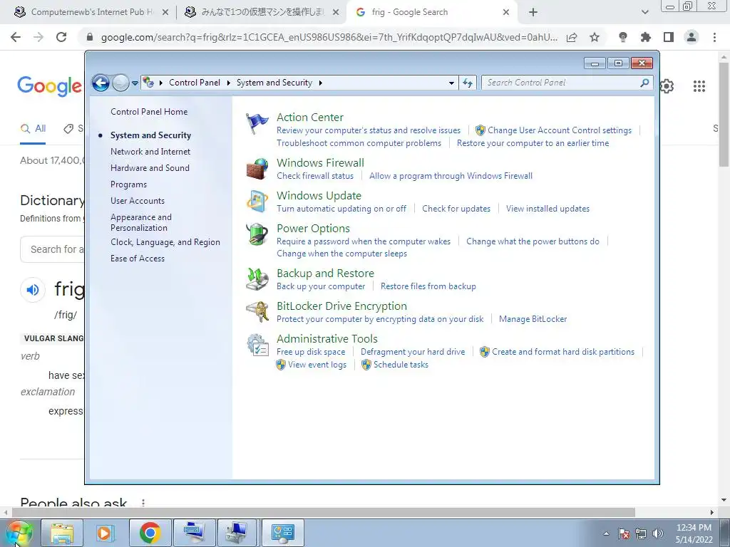Click Check for updates link
This screenshot has width=730, height=547.
(x=456, y=209)
